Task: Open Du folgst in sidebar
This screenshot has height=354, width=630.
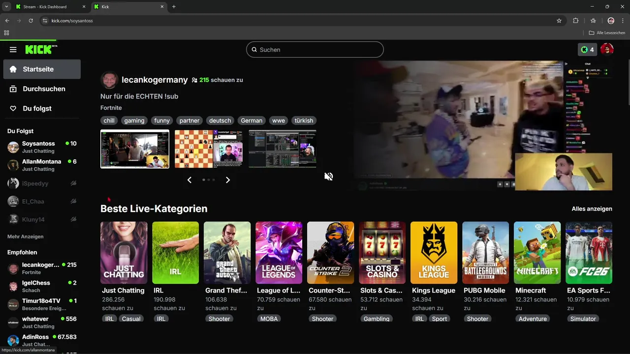Action: click(42, 109)
